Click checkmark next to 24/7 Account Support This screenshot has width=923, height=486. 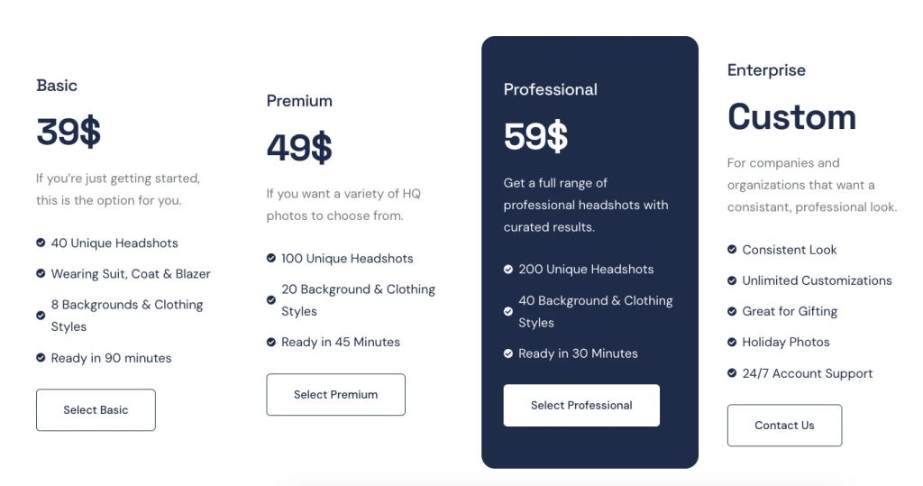click(733, 373)
